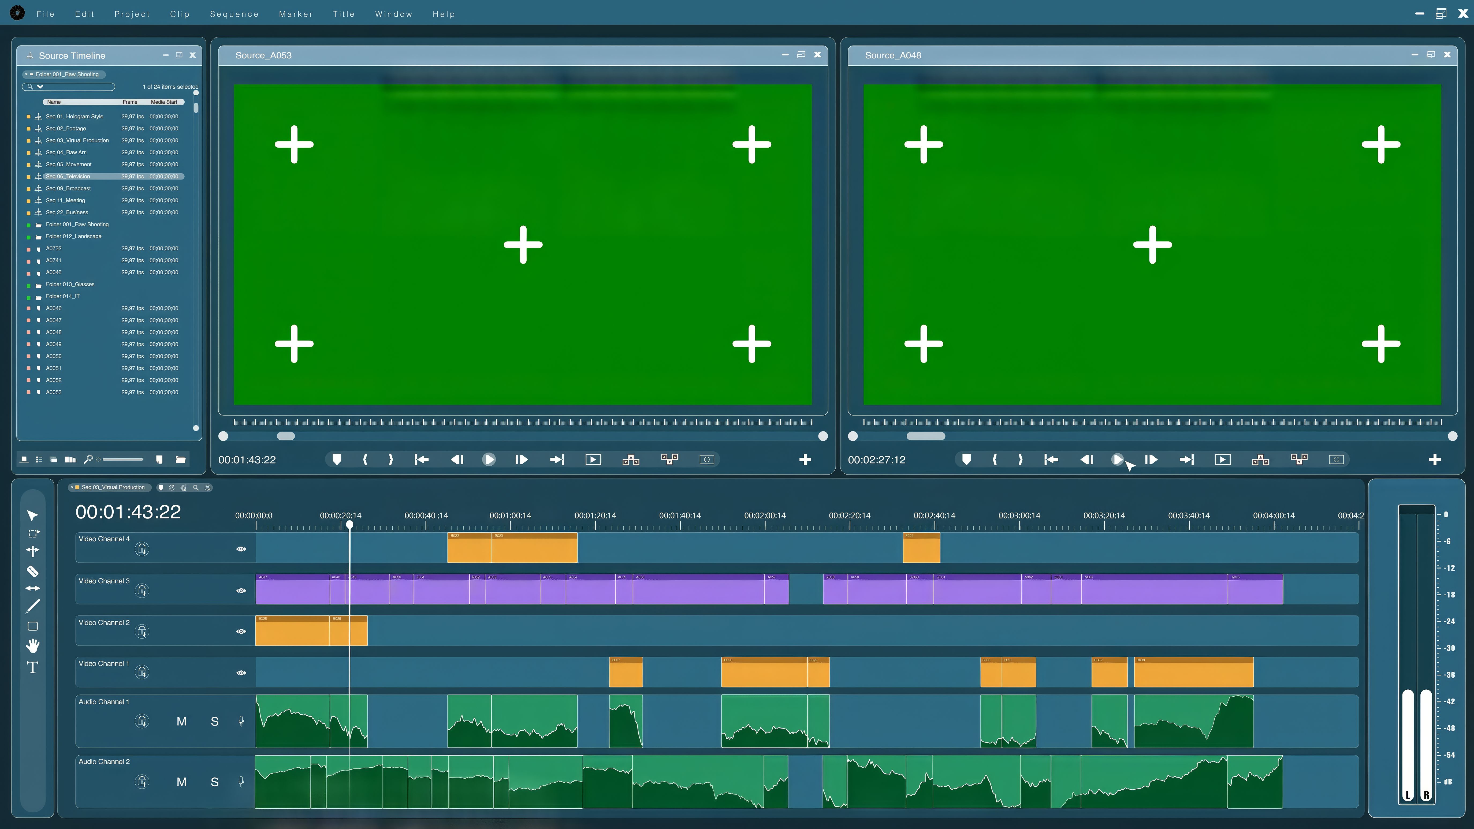This screenshot has height=829, width=1474.
Task: Play the Source_A048 clip
Action: 1118,459
